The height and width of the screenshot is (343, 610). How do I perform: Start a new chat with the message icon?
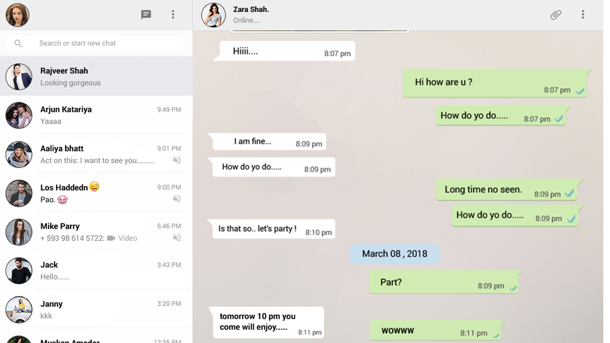point(146,15)
